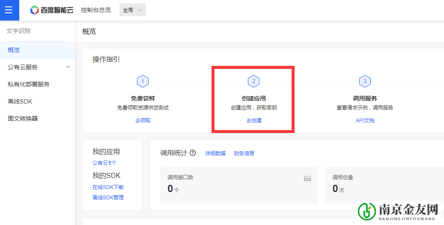The width and height of the screenshot is (444, 225).
Task: Click the 创建应用 step title
Action: tap(254, 98)
